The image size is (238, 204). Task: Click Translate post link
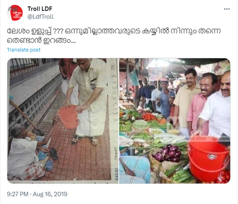24,50
